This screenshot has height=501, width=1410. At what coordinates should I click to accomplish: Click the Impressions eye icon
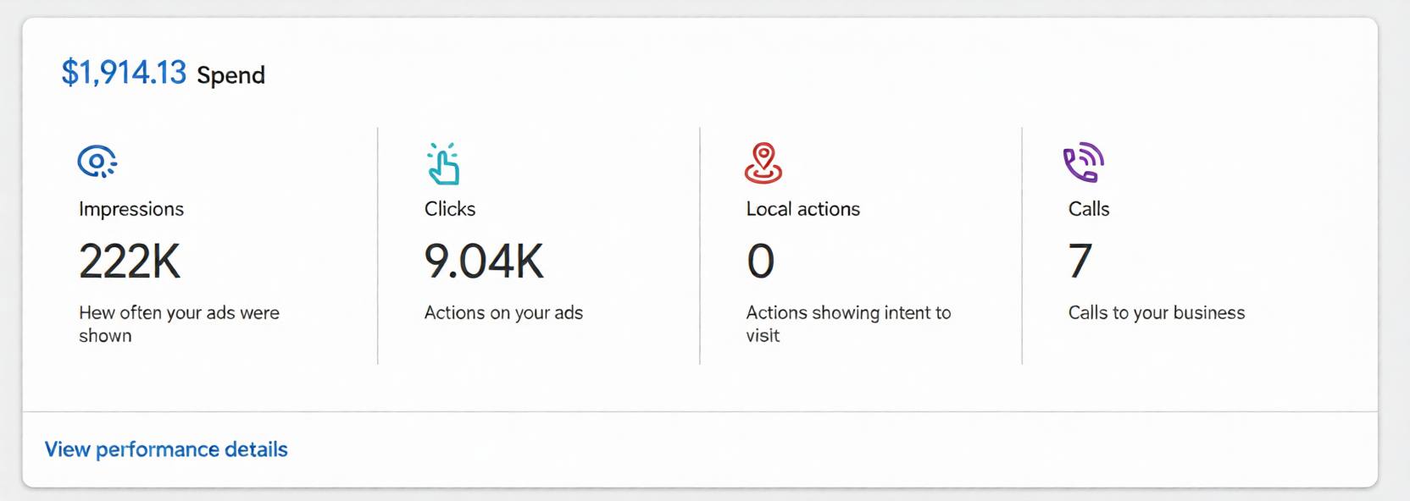[97, 161]
